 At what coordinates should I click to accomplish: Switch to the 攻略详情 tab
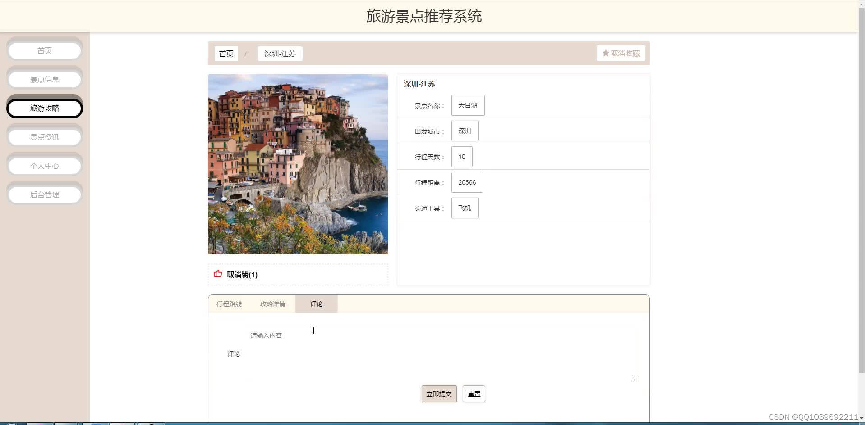click(x=273, y=304)
